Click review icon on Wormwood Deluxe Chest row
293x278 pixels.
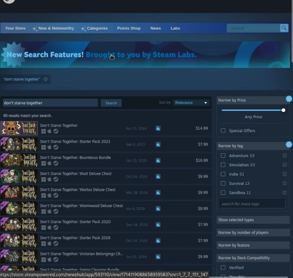click(158, 209)
